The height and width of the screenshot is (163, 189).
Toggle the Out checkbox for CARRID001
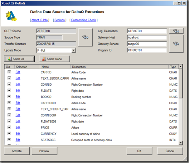[9, 103]
